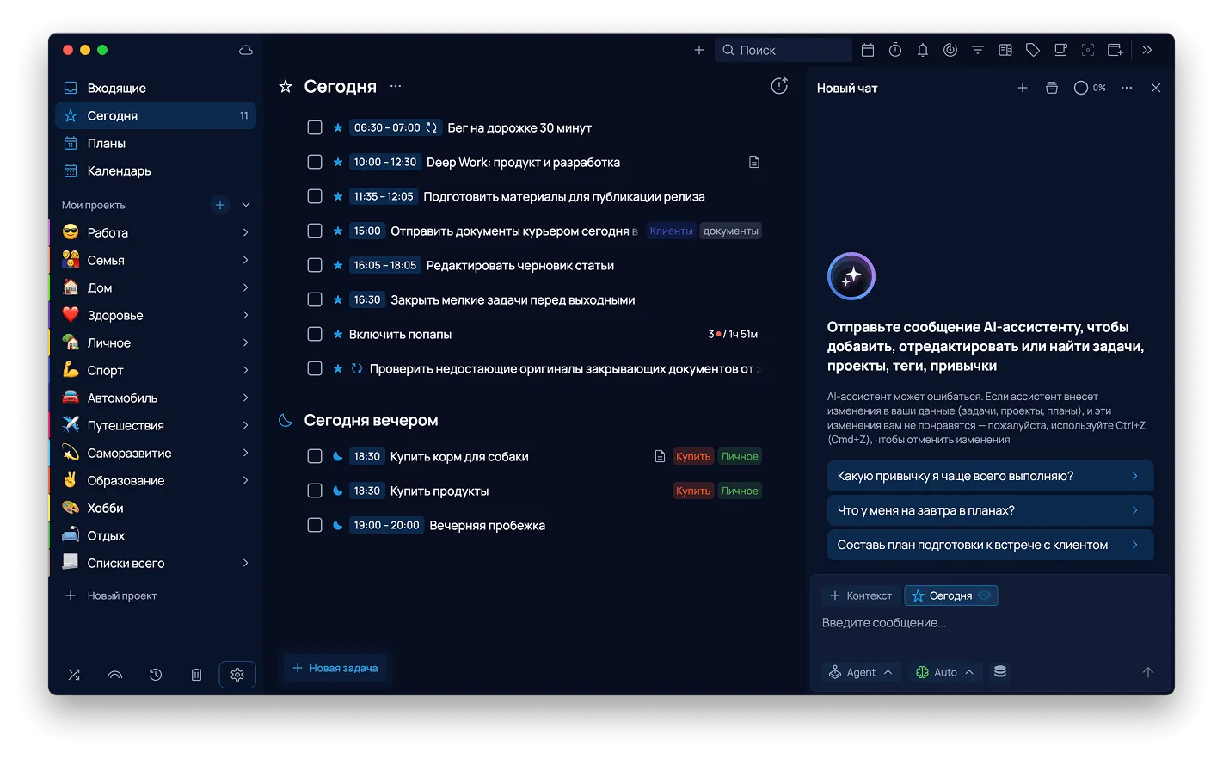
Task: Open Календарь in the sidebar
Action: pos(156,170)
